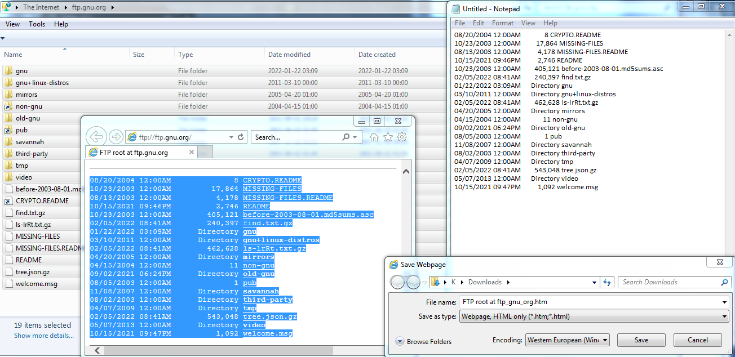
Task: Open the IE tools gear icon
Action: 402,137
